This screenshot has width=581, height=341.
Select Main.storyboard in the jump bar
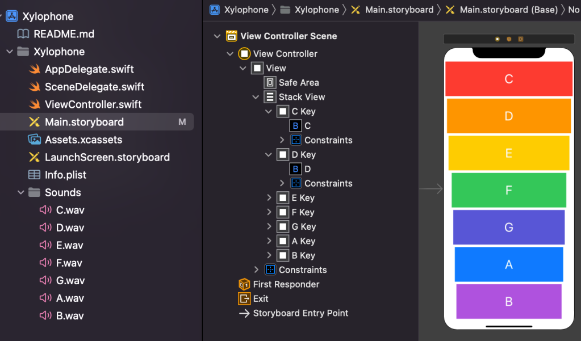(399, 10)
